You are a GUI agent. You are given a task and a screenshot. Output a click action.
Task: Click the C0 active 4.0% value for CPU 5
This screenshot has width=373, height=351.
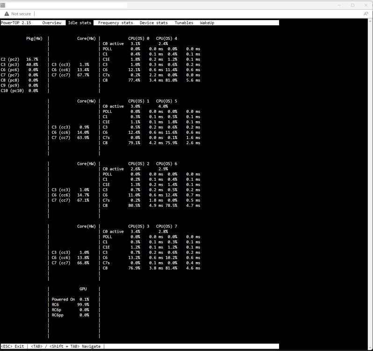163,106
